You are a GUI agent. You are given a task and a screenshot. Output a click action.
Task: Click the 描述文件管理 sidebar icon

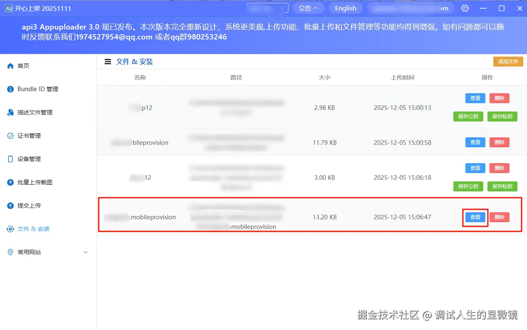coord(10,112)
